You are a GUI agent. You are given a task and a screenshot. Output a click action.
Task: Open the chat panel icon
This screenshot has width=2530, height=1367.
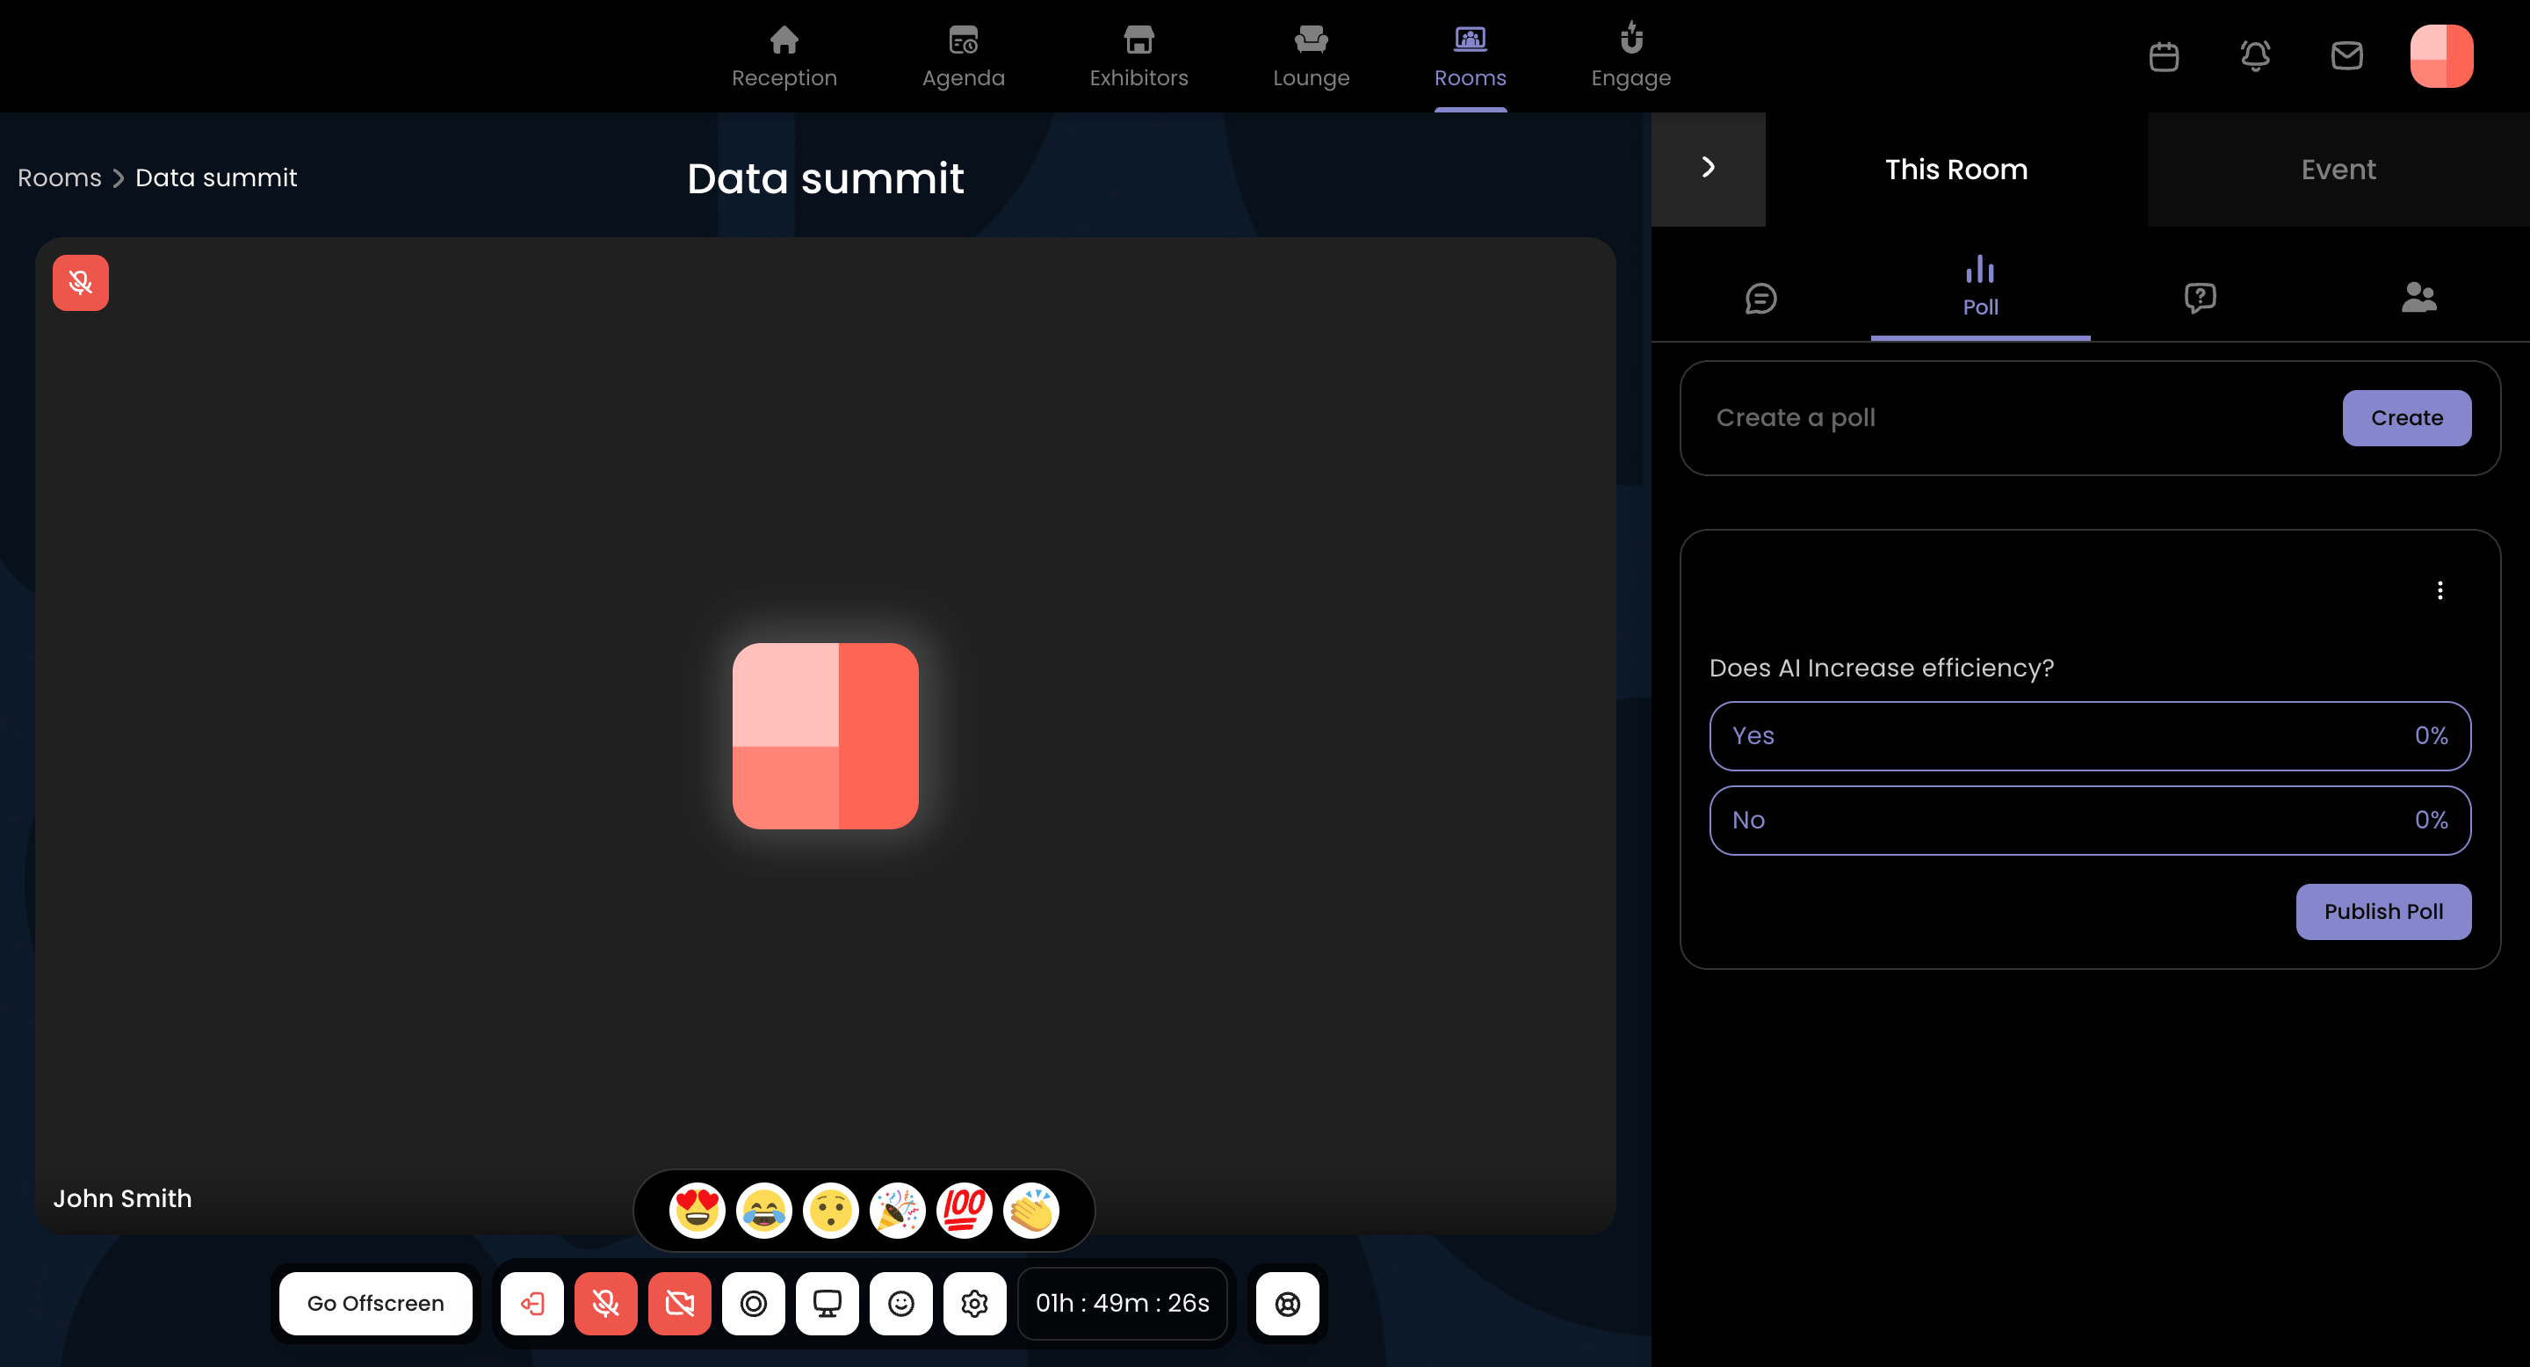point(1761,298)
